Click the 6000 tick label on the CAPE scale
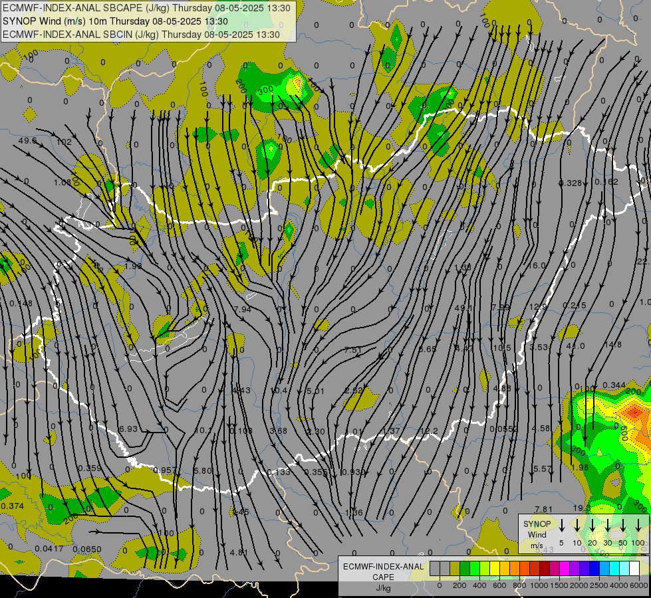651x598 pixels. point(640,585)
